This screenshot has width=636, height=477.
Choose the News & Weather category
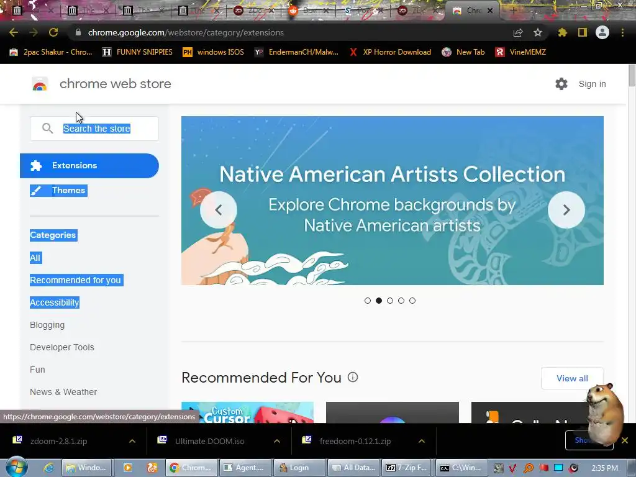[x=63, y=392]
